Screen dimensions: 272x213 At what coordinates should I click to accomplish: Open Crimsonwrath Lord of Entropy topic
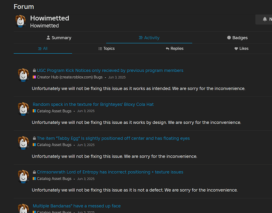tap(110, 172)
